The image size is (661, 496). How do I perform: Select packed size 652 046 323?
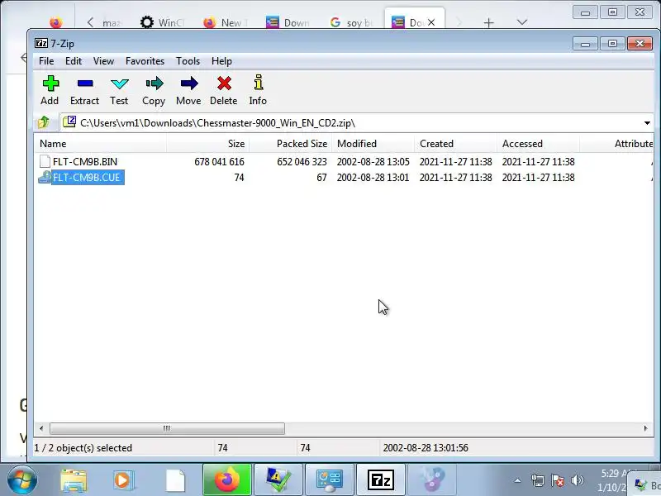pyautogui.click(x=302, y=161)
